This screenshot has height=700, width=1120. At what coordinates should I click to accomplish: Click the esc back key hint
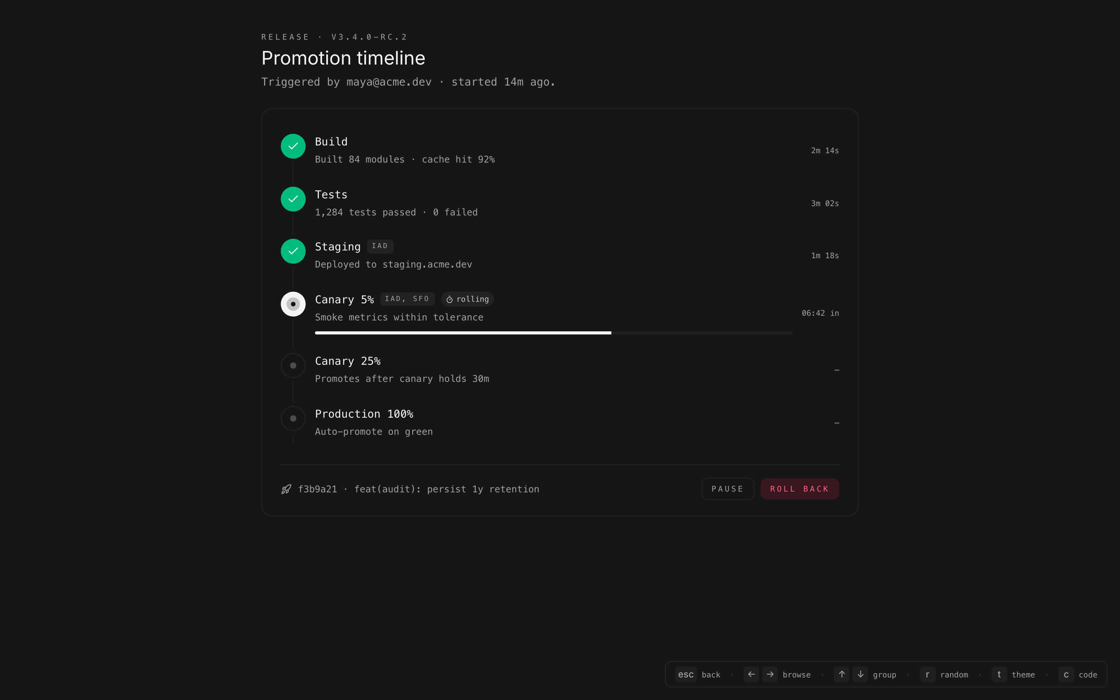(x=686, y=675)
